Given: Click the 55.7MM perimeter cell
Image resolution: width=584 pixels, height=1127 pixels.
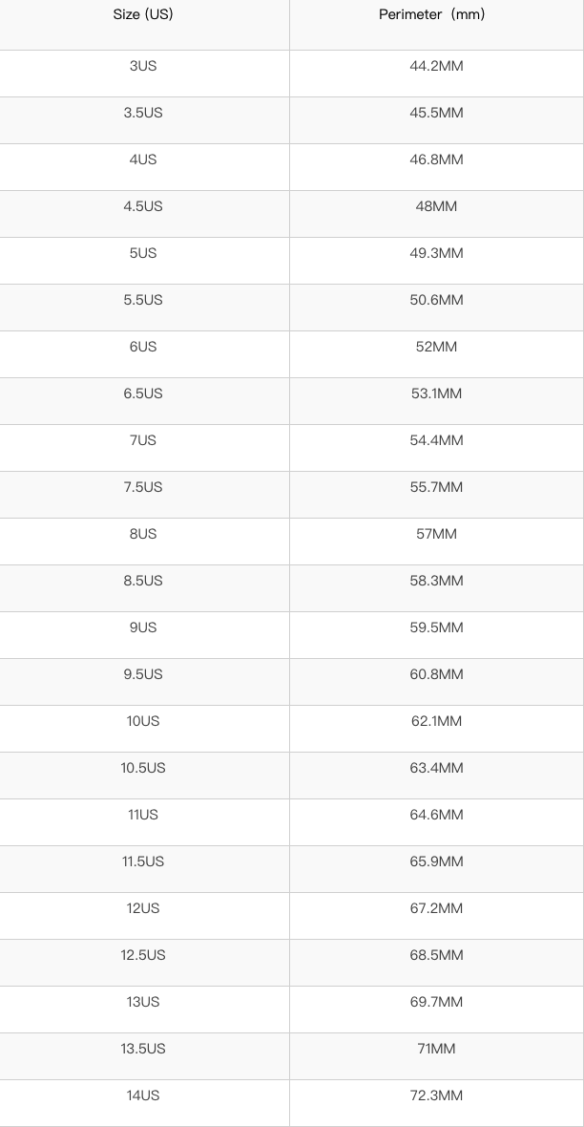Looking at the screenshot, I should point(436,487).
